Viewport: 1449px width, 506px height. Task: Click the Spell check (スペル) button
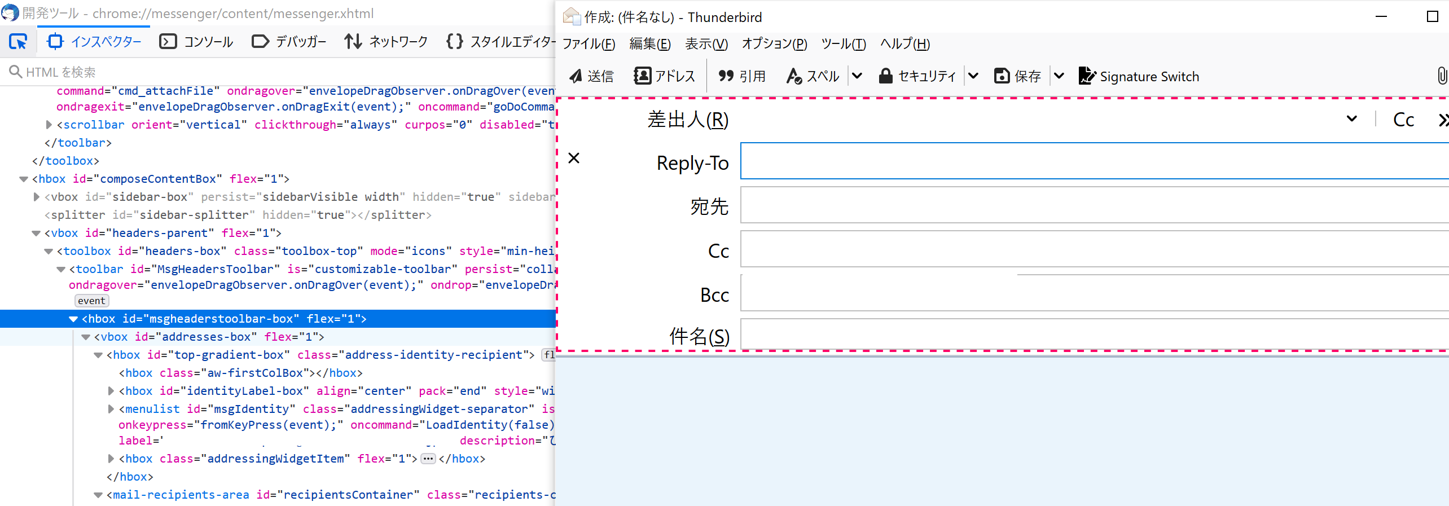(x=813, y=76)
